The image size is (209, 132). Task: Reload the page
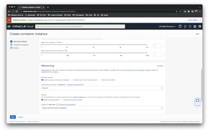point(17,11)
